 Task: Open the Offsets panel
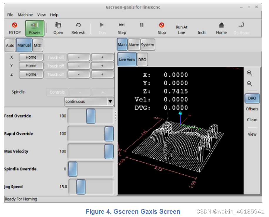[x=252, y=109]
